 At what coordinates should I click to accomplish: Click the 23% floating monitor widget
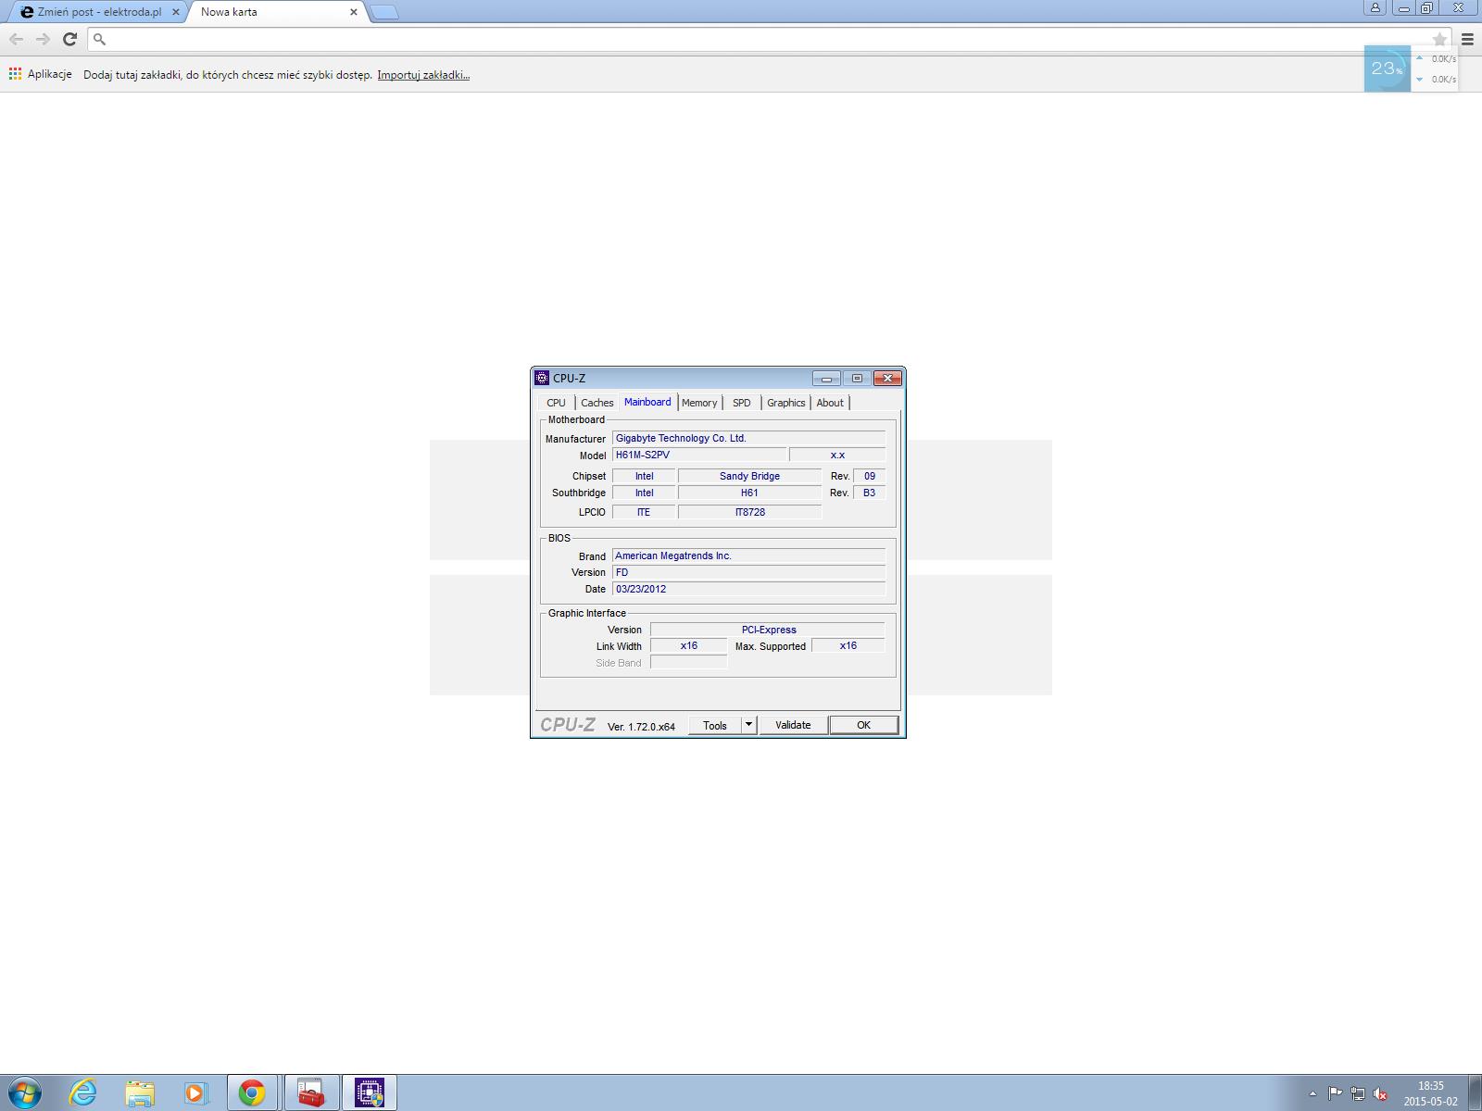[1387, 69]
